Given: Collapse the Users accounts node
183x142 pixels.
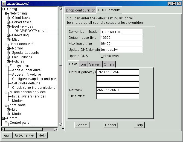Looking at the screenshot, I should click(6, 44).
